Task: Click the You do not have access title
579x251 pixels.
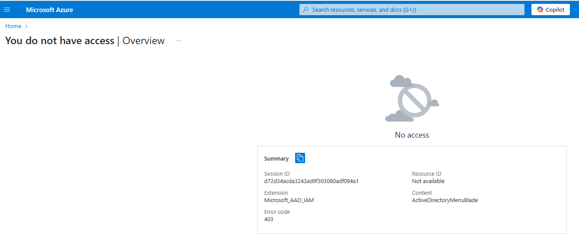Action: [x=60, y=40]
